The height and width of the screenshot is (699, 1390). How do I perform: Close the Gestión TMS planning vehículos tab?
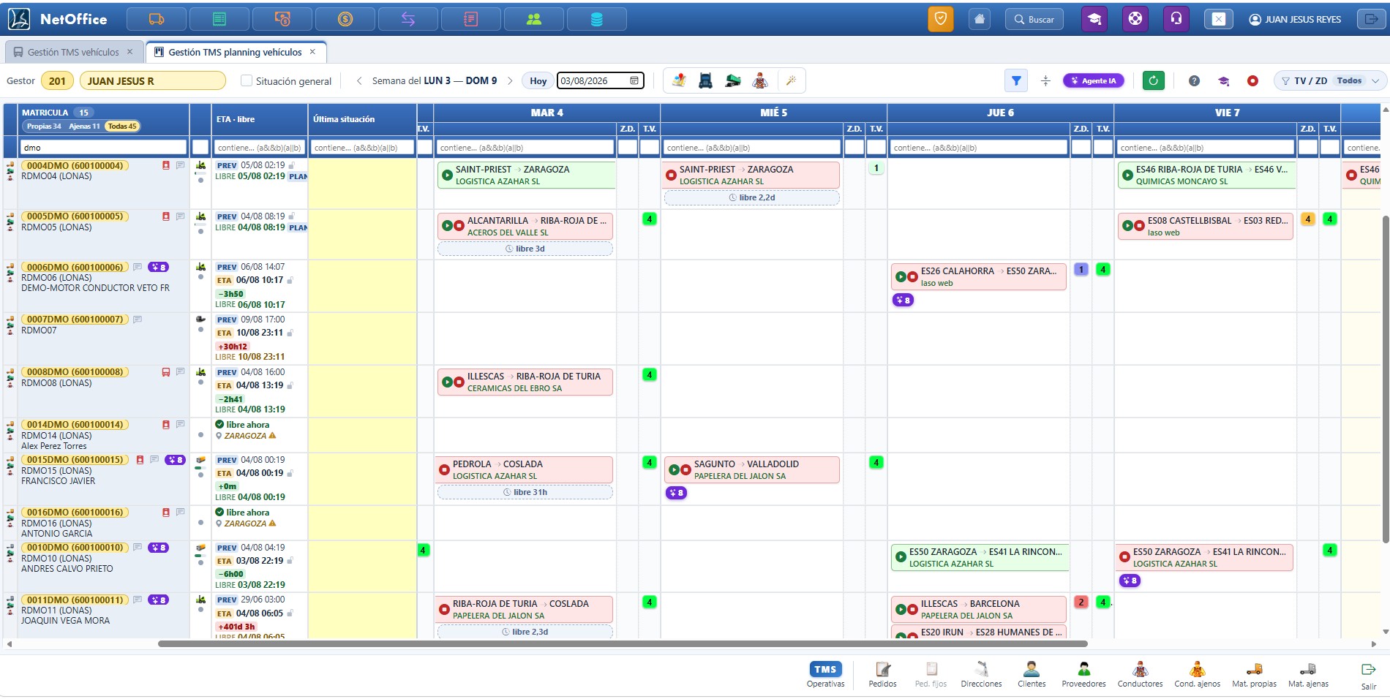[312, 52]
